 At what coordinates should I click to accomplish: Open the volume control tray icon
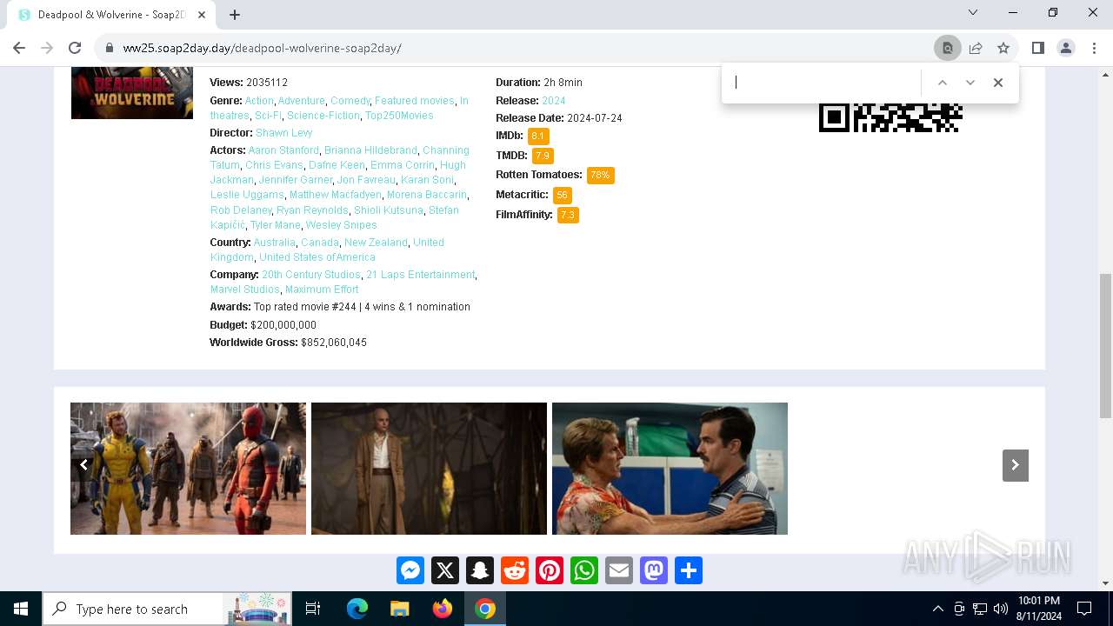pyautogui.click(x=1001, y=609)
